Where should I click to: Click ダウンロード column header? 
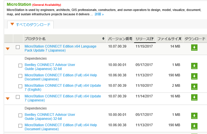[x=195, y=39]
